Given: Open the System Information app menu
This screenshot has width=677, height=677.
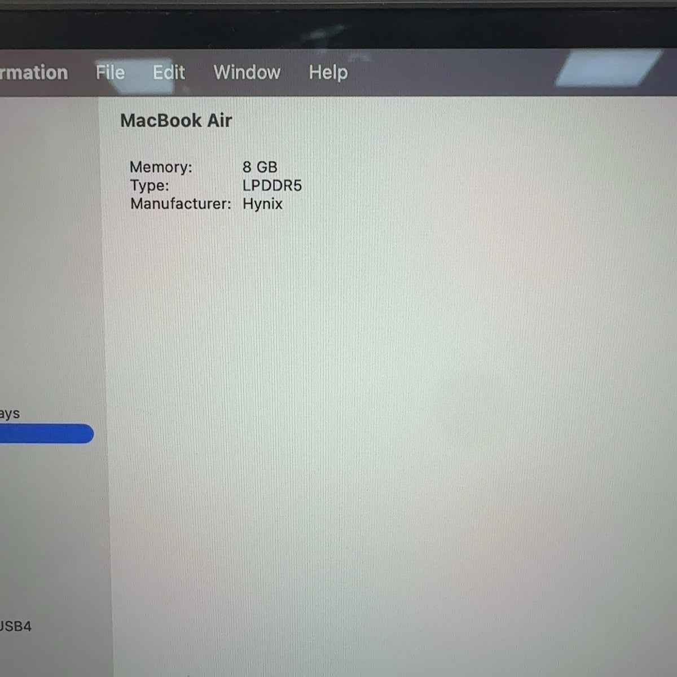Looking at the screenshot, I should coord(34,72).
